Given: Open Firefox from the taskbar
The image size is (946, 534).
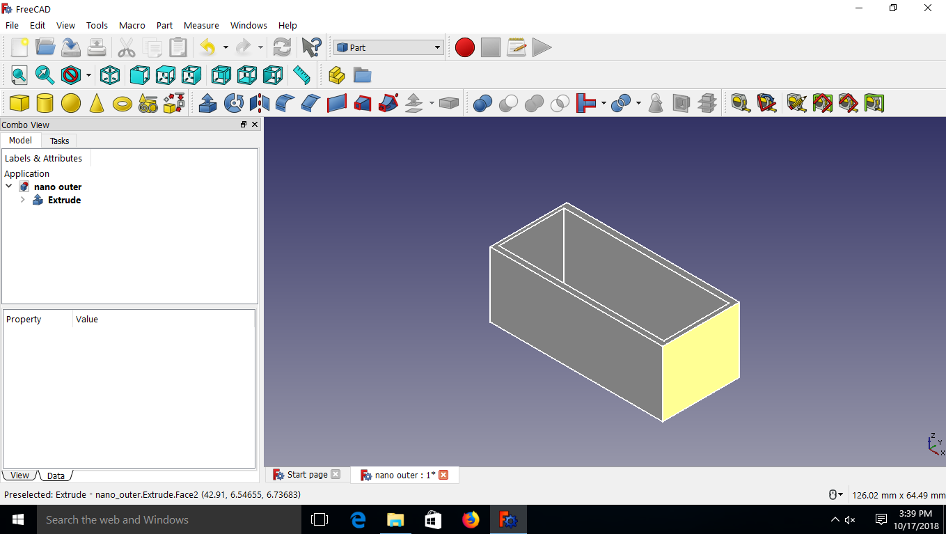Looking at the screenshot, I should pyautogui.click(x=471, y=519).
